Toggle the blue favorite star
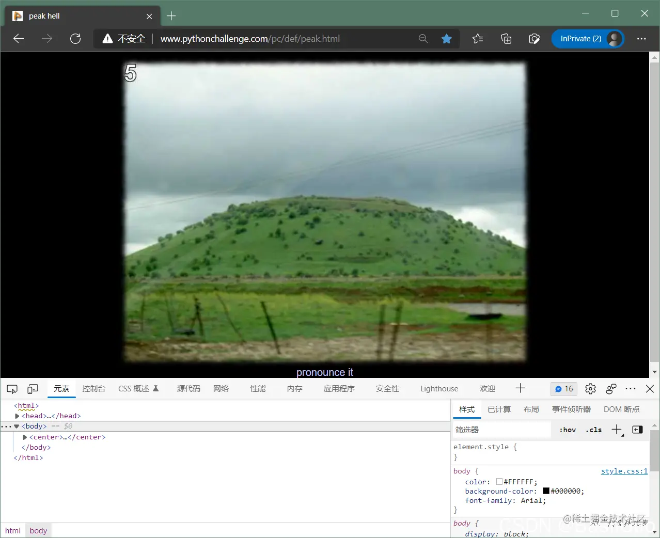 tap(447, 39)
